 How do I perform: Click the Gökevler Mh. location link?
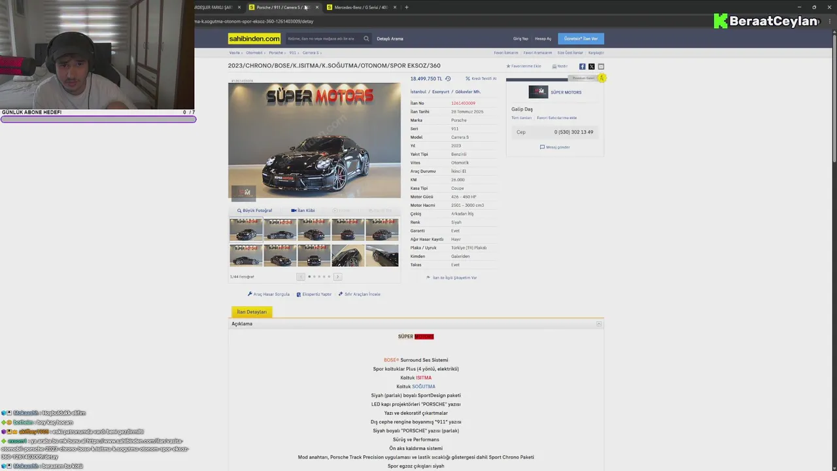tap(468, 92)
